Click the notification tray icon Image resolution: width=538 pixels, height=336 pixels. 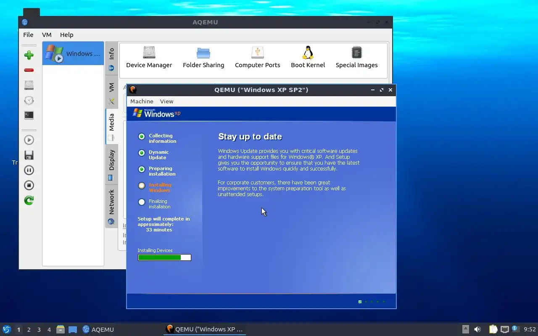(x=515, y=329)
